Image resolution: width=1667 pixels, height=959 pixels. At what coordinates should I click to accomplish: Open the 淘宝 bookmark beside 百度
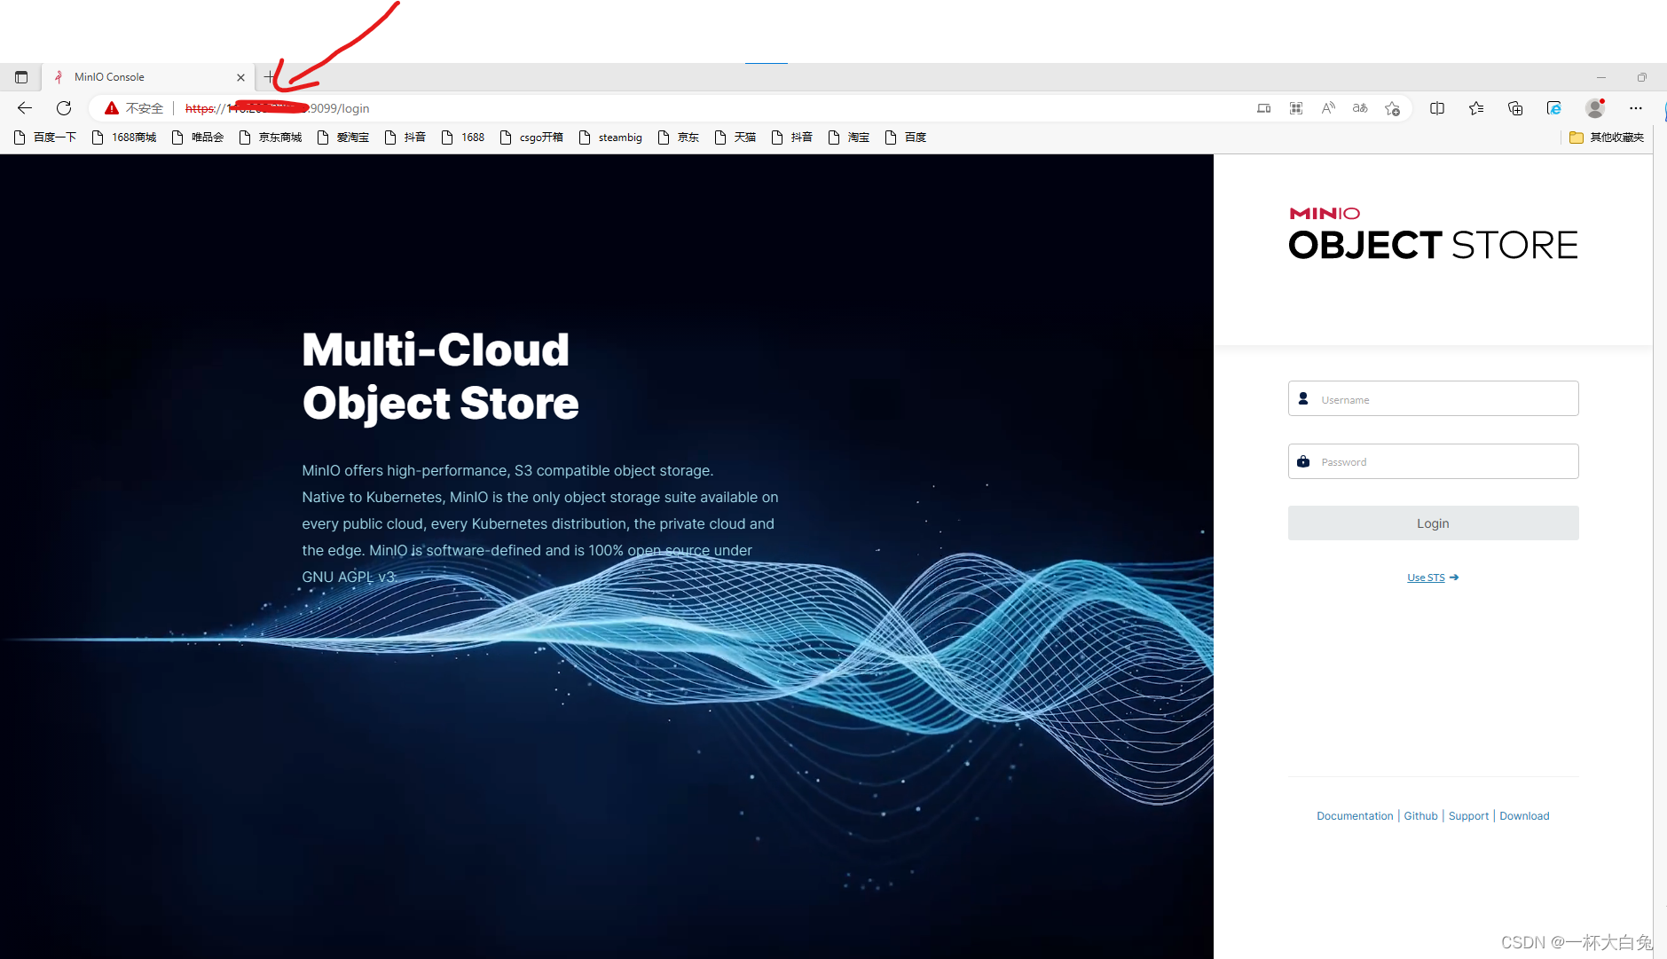click(849, 138)
